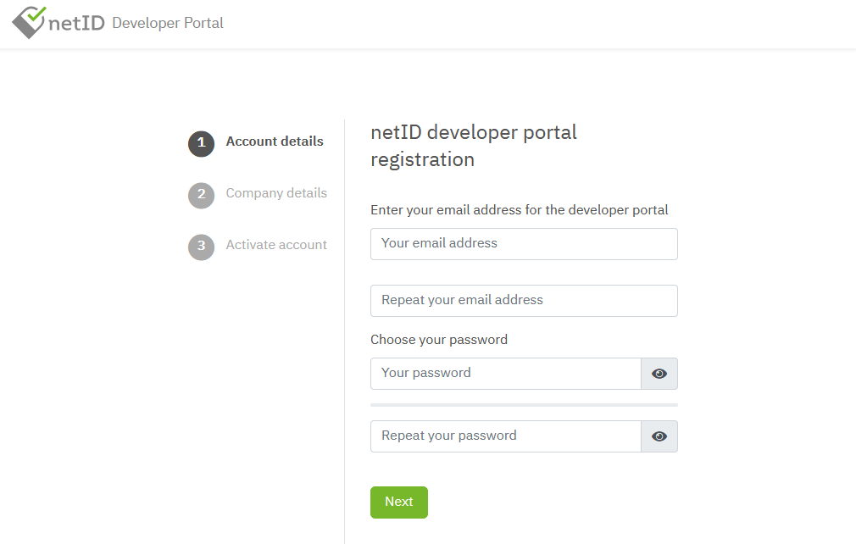Click the green Next button
The height and width of the screenshot is (544, 856).
(399, 502)
